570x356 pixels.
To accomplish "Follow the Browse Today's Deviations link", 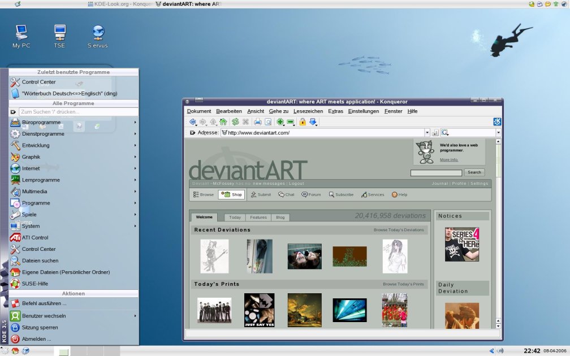I will coord(399,230).
